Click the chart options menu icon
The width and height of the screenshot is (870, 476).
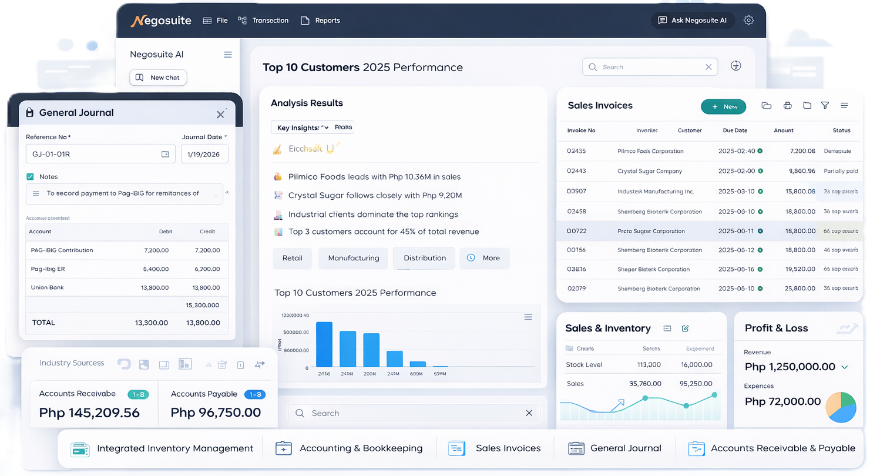point(528,317)
